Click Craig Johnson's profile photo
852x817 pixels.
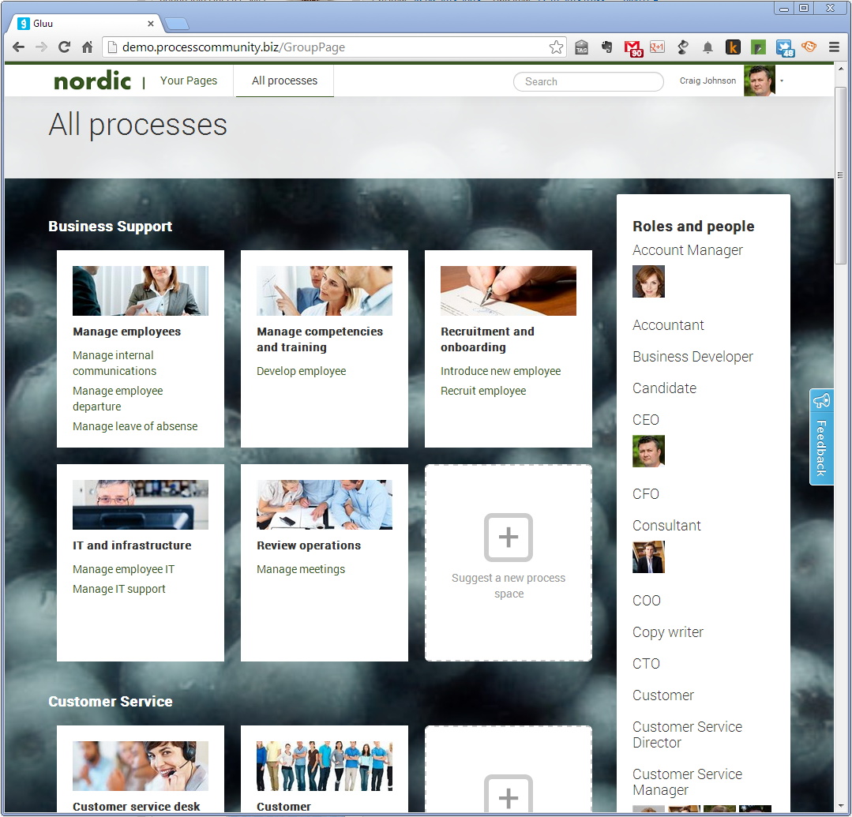(759, 81)
